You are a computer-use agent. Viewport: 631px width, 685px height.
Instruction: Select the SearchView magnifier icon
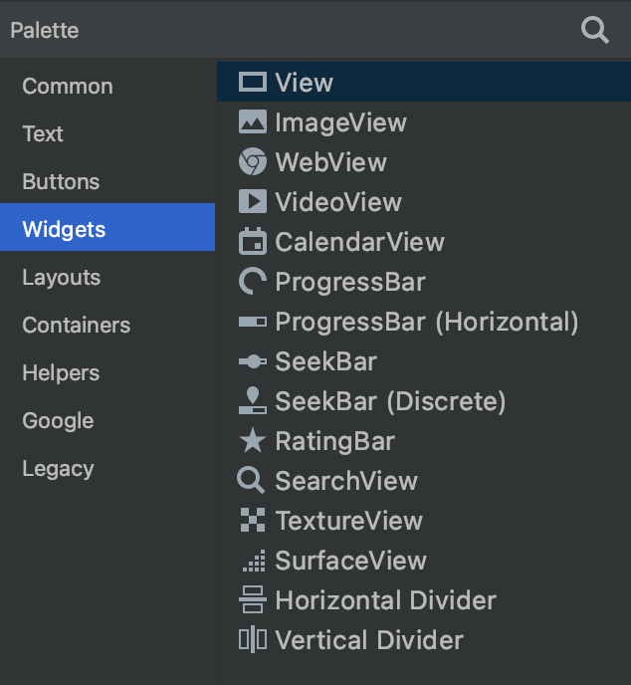point(252,481)
